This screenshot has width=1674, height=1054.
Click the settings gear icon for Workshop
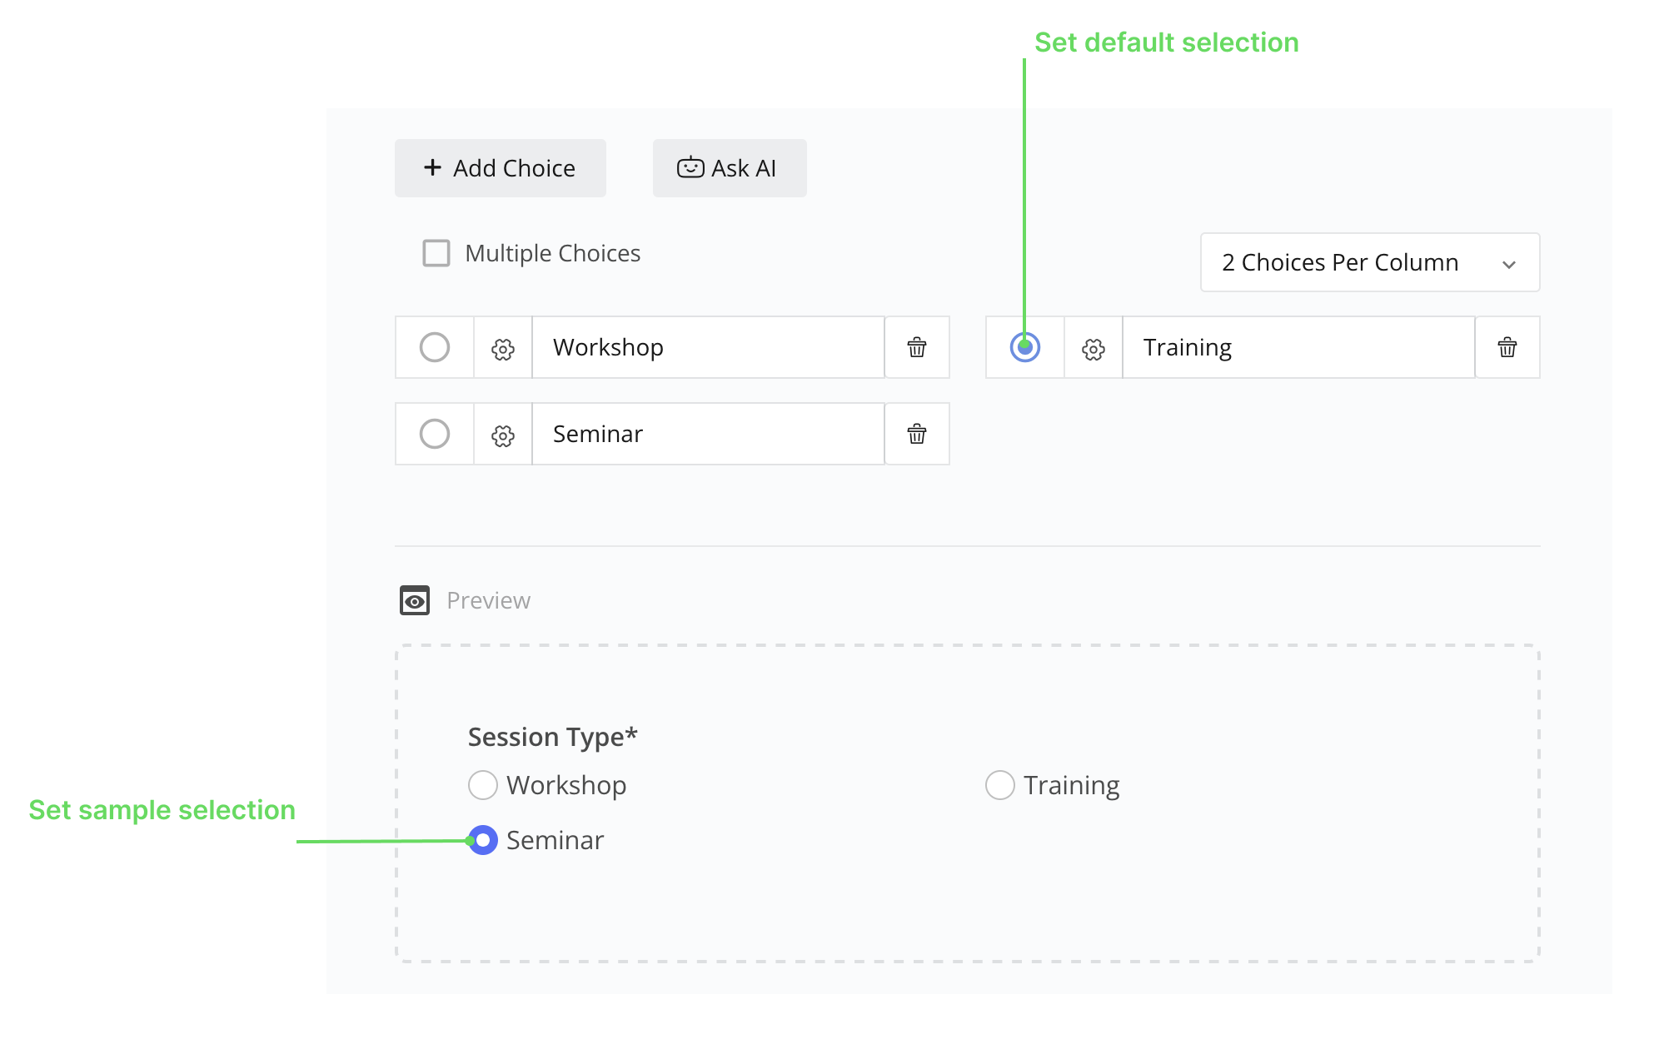tap(501, 349)
